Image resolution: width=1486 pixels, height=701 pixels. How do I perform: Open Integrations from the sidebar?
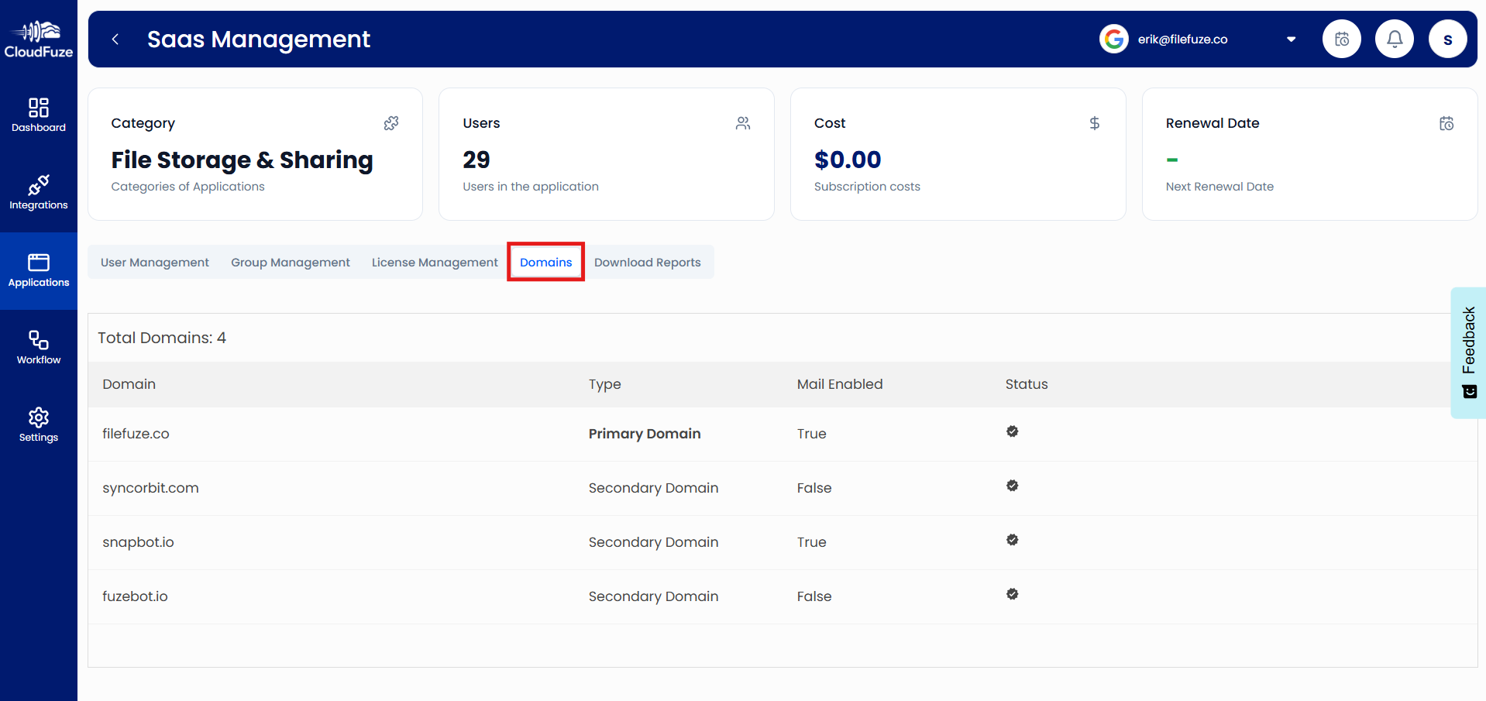click(x=39, y=193)
